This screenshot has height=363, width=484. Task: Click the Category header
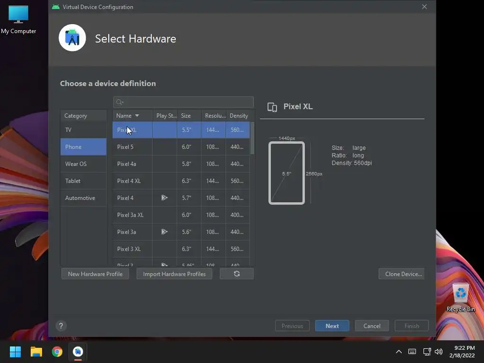tap(83, 116)
